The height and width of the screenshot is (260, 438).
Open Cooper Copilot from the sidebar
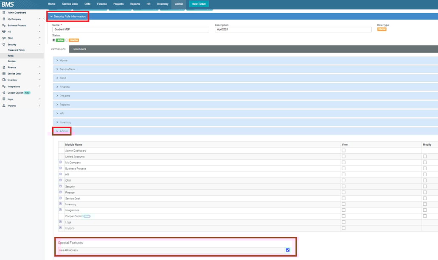click(x=5, y=92)
